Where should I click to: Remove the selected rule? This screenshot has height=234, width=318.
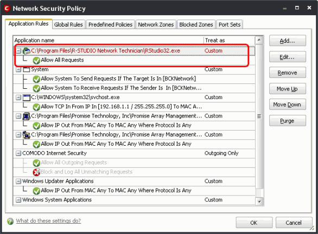pos(288,73)
